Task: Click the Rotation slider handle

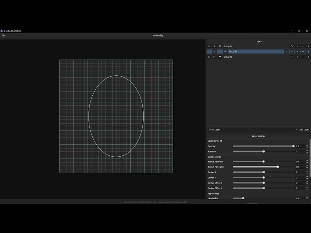Action: (x=263, y=151)
